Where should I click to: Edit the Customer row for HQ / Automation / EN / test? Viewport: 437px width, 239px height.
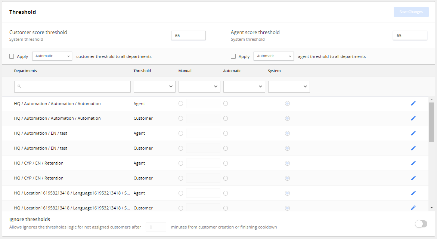413,148
